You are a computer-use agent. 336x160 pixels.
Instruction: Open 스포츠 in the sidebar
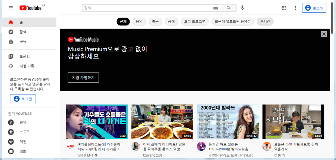tap(29, 132)
